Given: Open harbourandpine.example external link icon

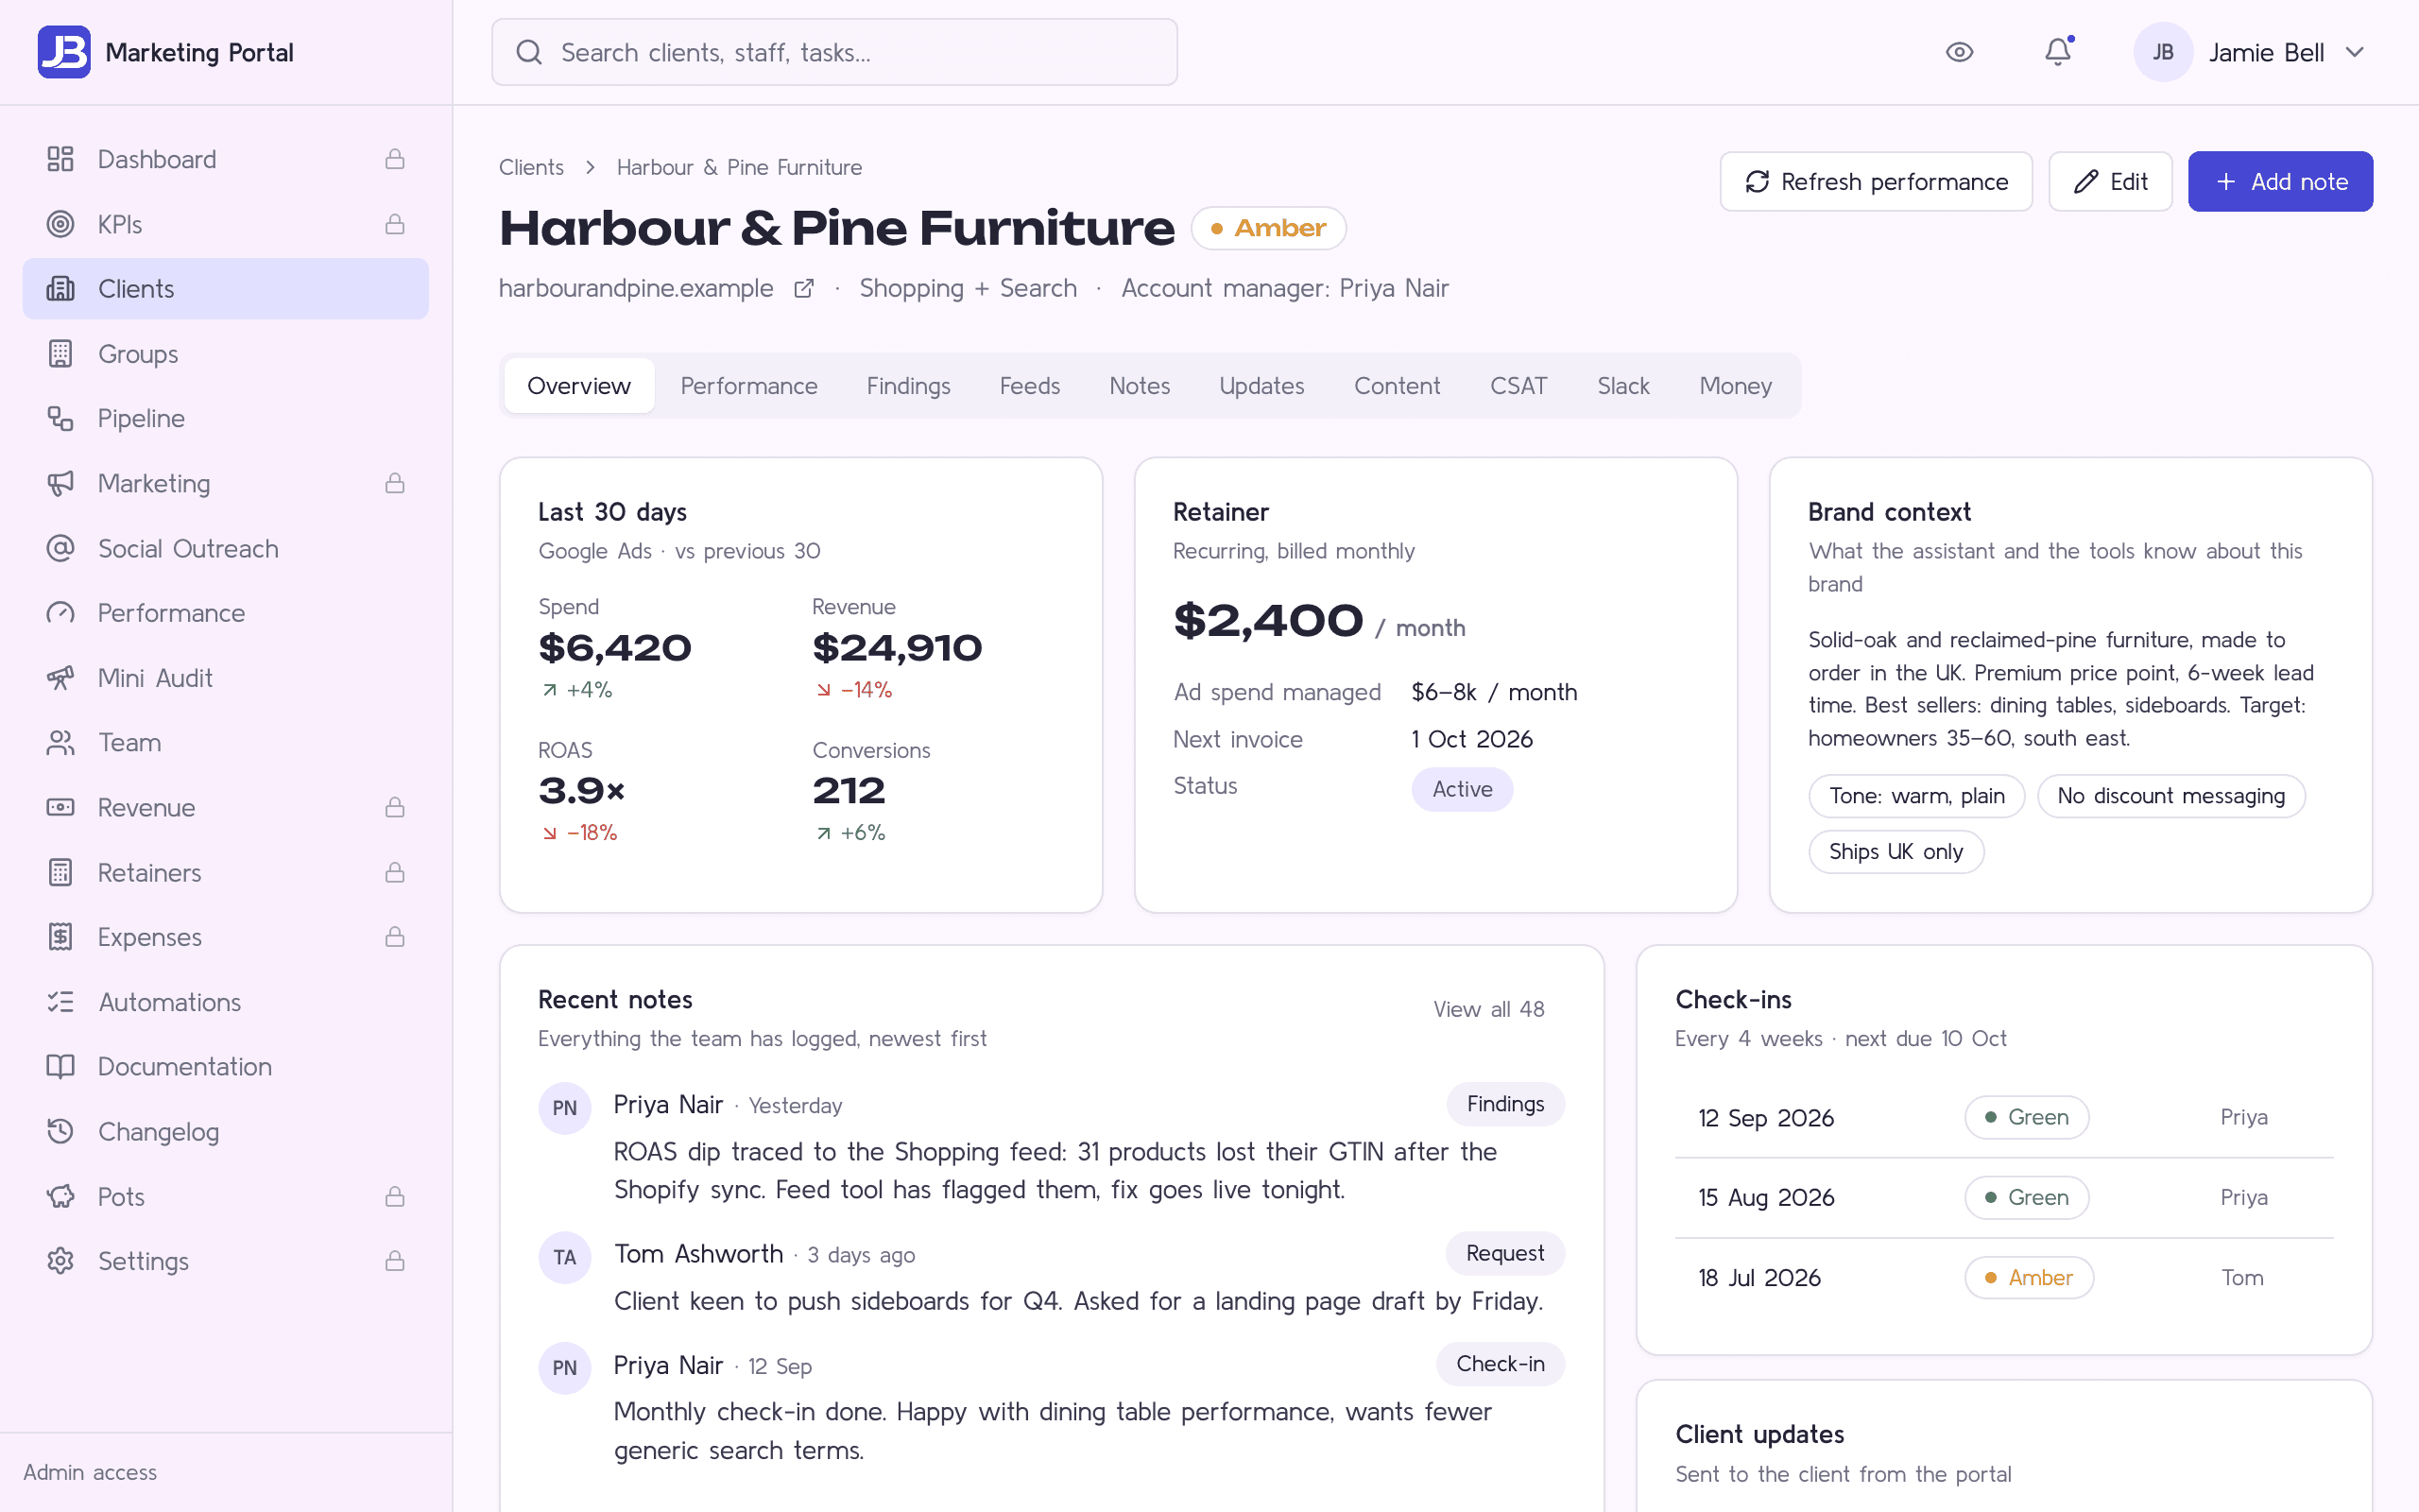Looking at the screenshot, I should pos(804,289).
